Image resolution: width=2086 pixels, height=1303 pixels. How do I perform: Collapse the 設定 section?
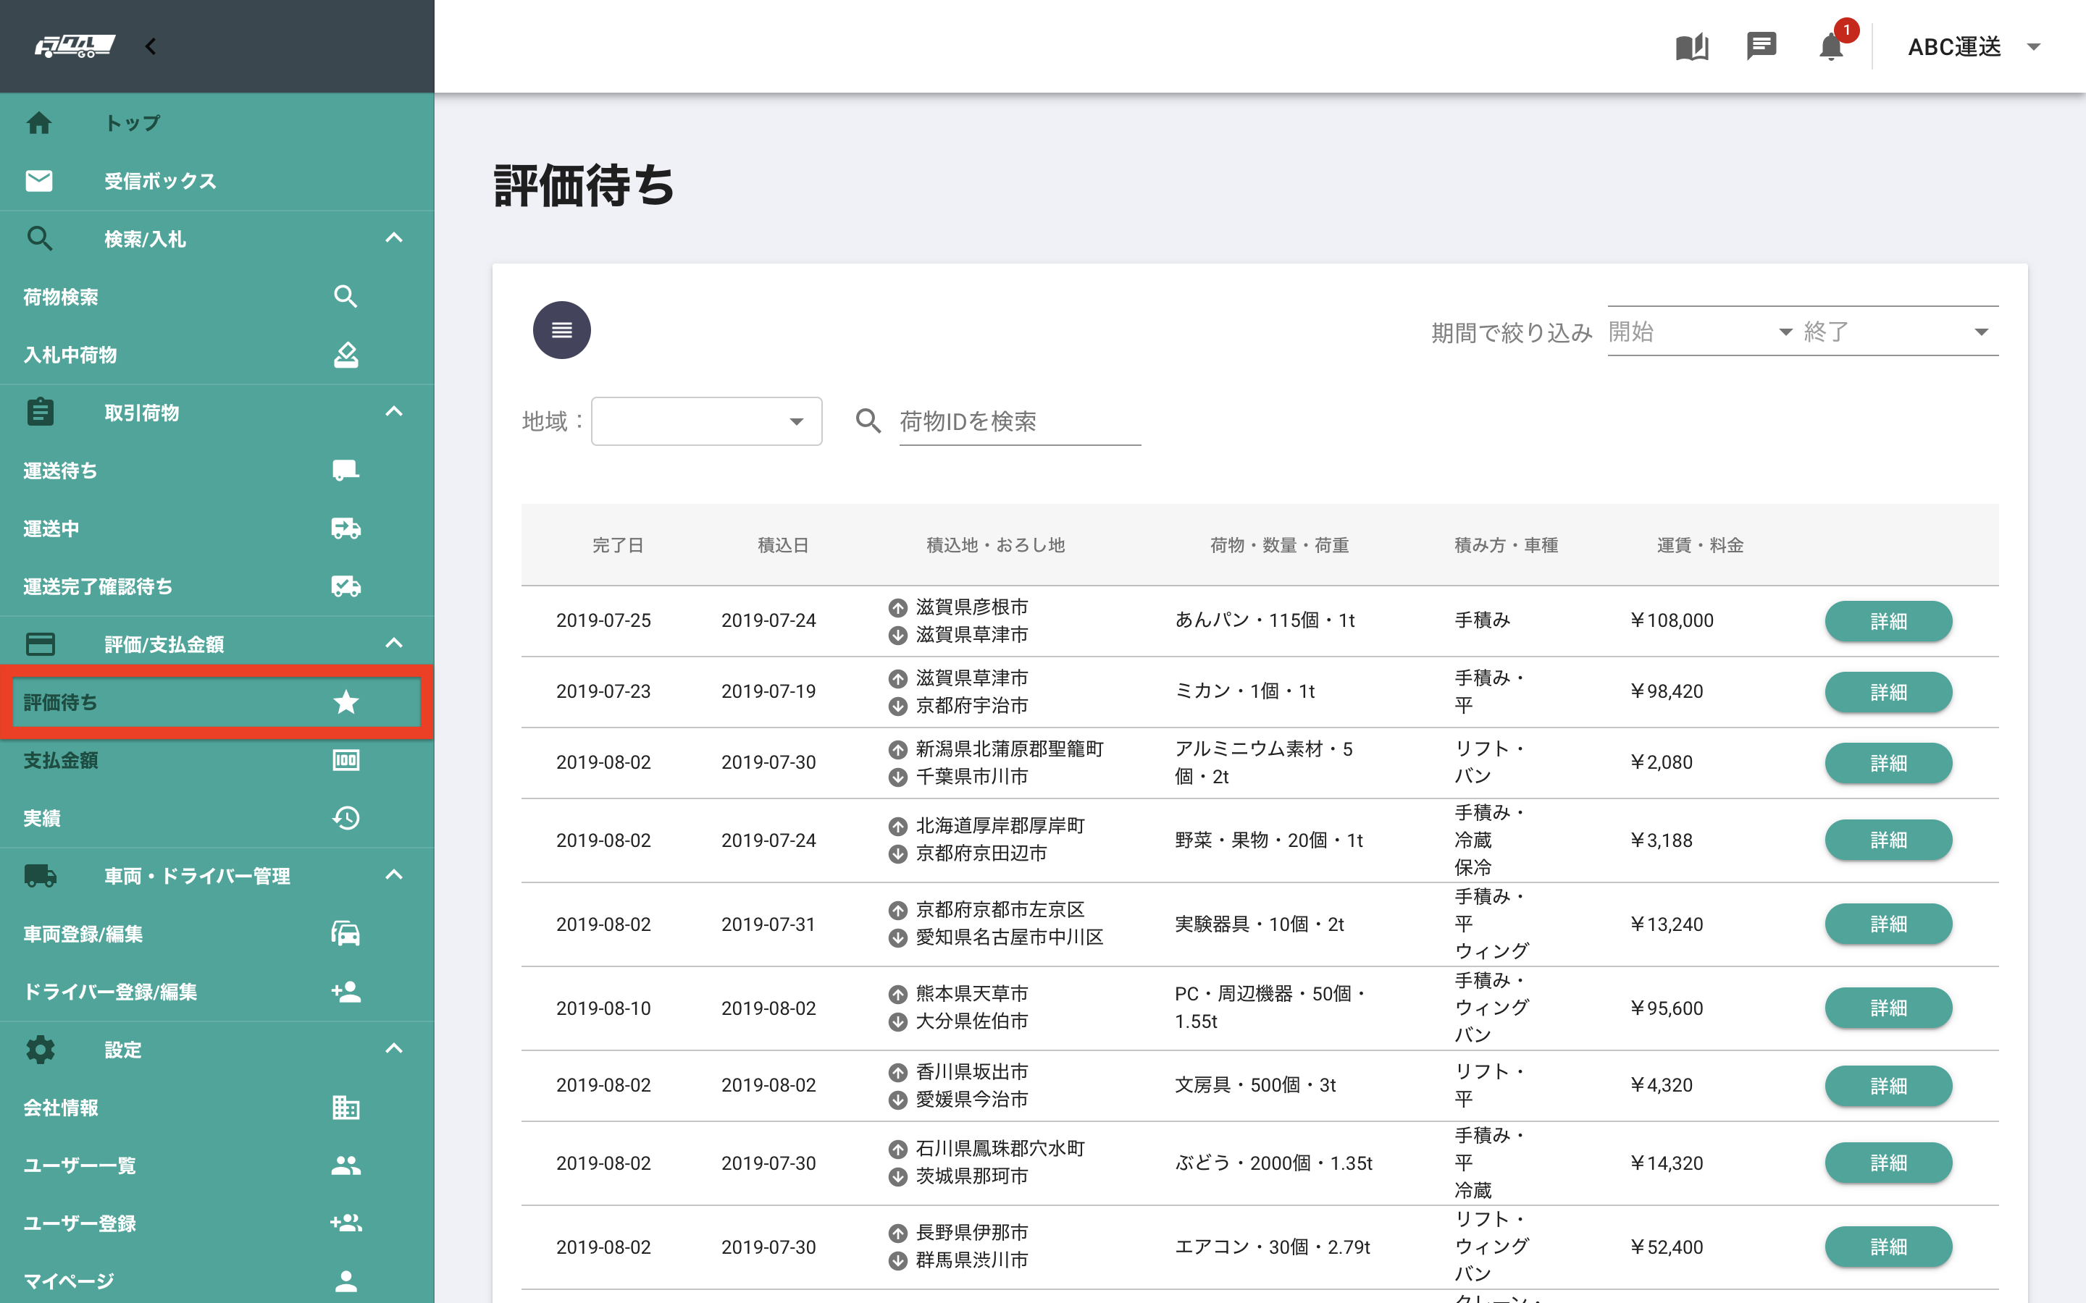pos(394,1049)
